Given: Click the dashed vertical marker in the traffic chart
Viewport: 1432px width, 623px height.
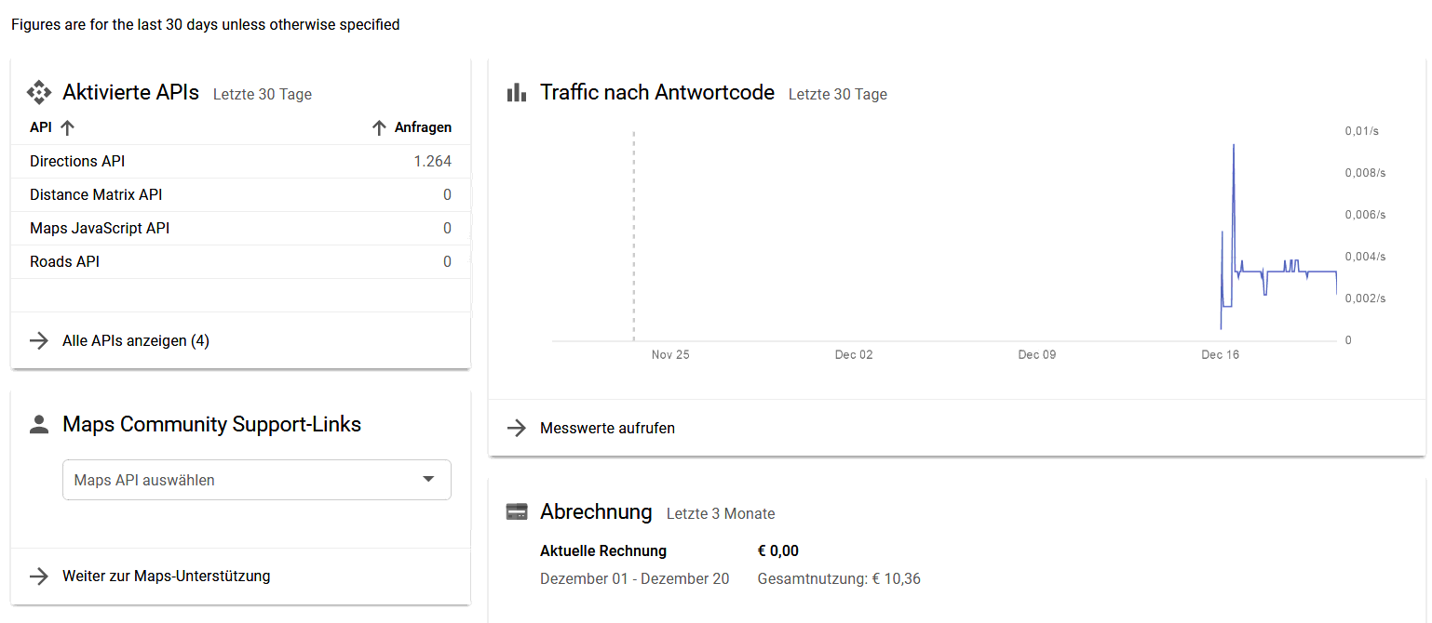Looking at the screenshot, I should 634,232.
